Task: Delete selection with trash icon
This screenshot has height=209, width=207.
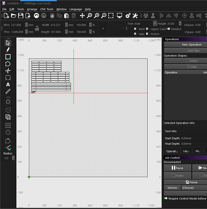Action: [74, 15]
